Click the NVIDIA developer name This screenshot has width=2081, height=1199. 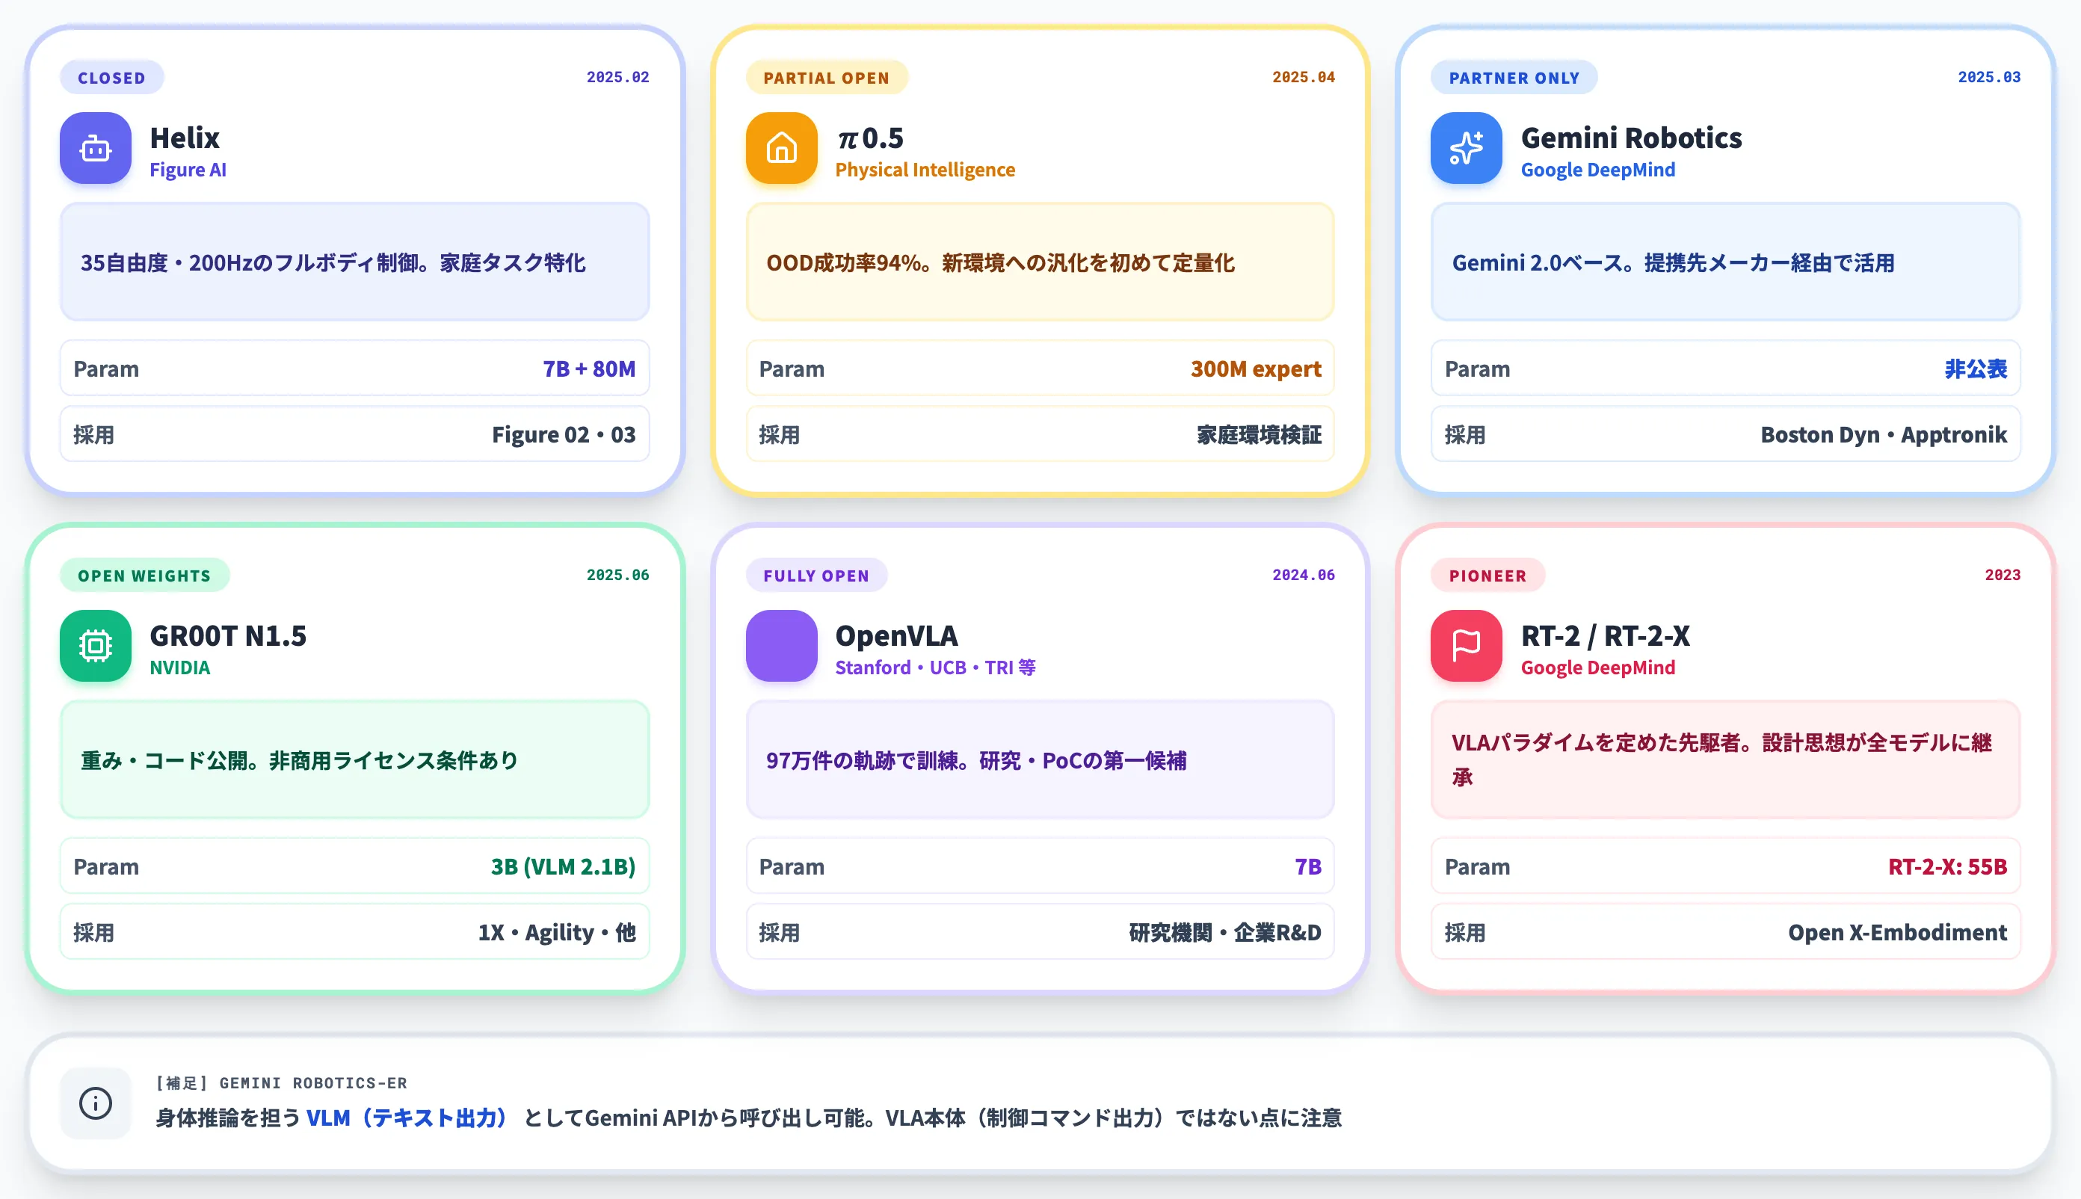point(179,667)
